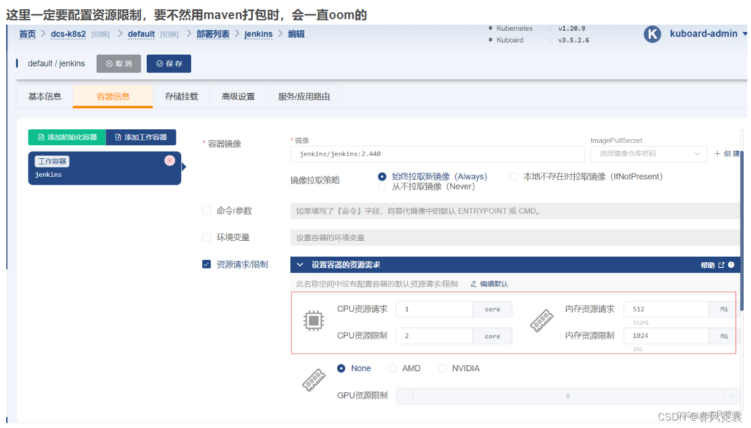Click the Kubernetes v1.20.9 version text
This screenshot has height=428, width=751.
coord(572,28)
